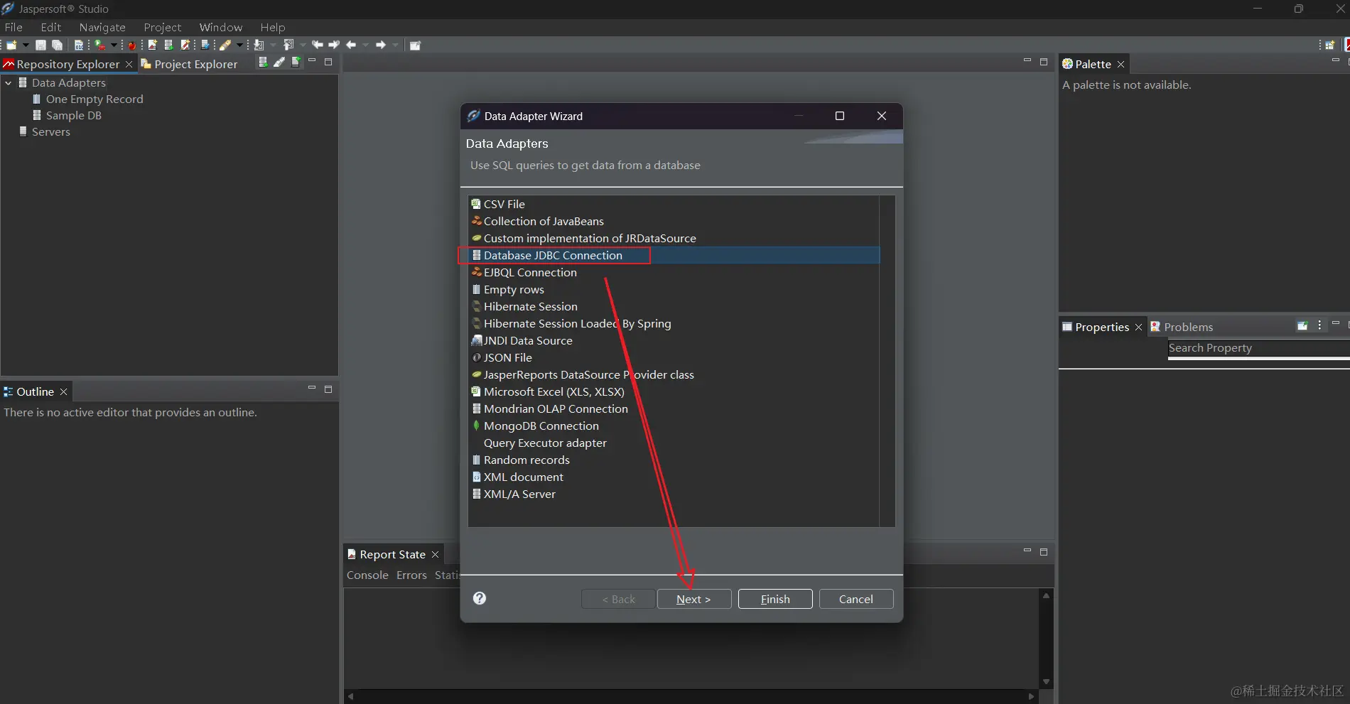1350x704 pixels.
Task: Switch to the Problems tab
Action: point(1182,327)
